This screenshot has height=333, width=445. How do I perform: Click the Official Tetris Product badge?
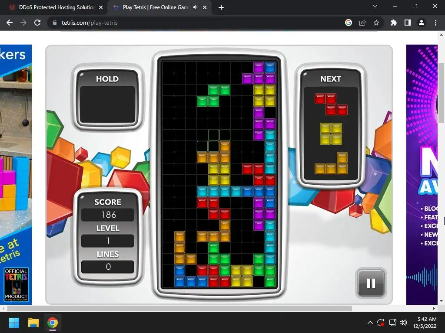click(x=16, y=284)
